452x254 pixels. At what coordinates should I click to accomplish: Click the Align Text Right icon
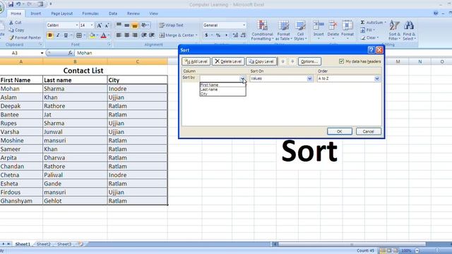coord(135,35)
